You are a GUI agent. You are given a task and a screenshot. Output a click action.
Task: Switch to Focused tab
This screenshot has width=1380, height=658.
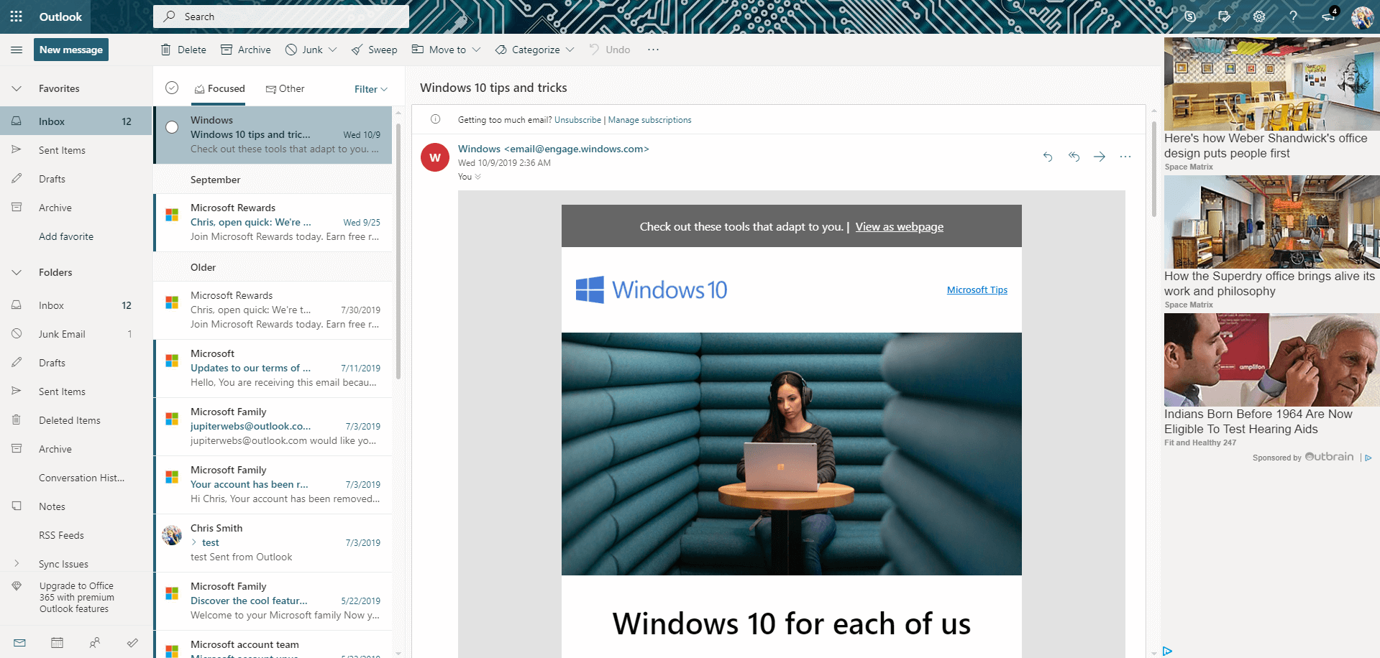click(219, 88)
